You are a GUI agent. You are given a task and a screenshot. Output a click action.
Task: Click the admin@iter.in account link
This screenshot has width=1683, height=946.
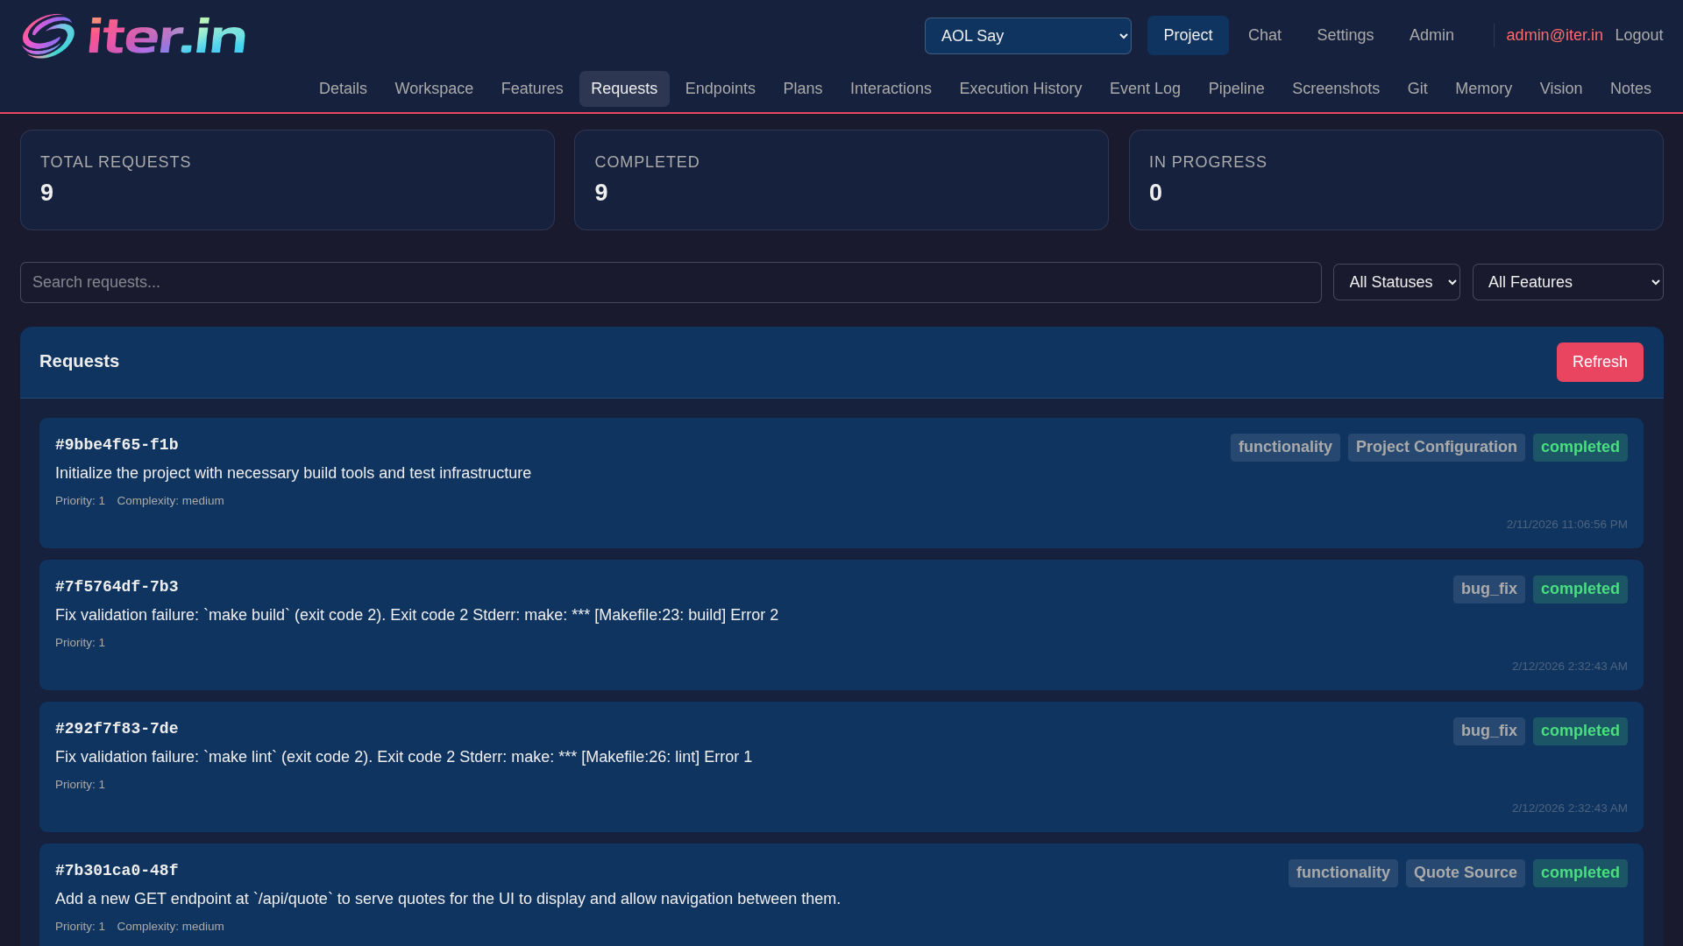point(1553,35)
